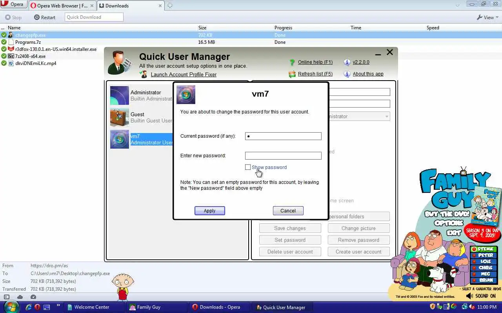Sort downloads by Name column header
This screenshot has width=502, height=313.
click(14, 28)
